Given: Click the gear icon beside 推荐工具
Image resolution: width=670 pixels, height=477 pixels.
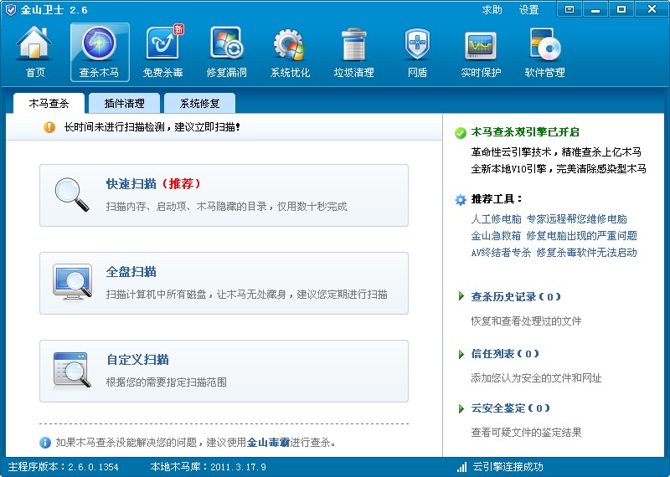Looking at the screenshot, I should tap(460, 199).
